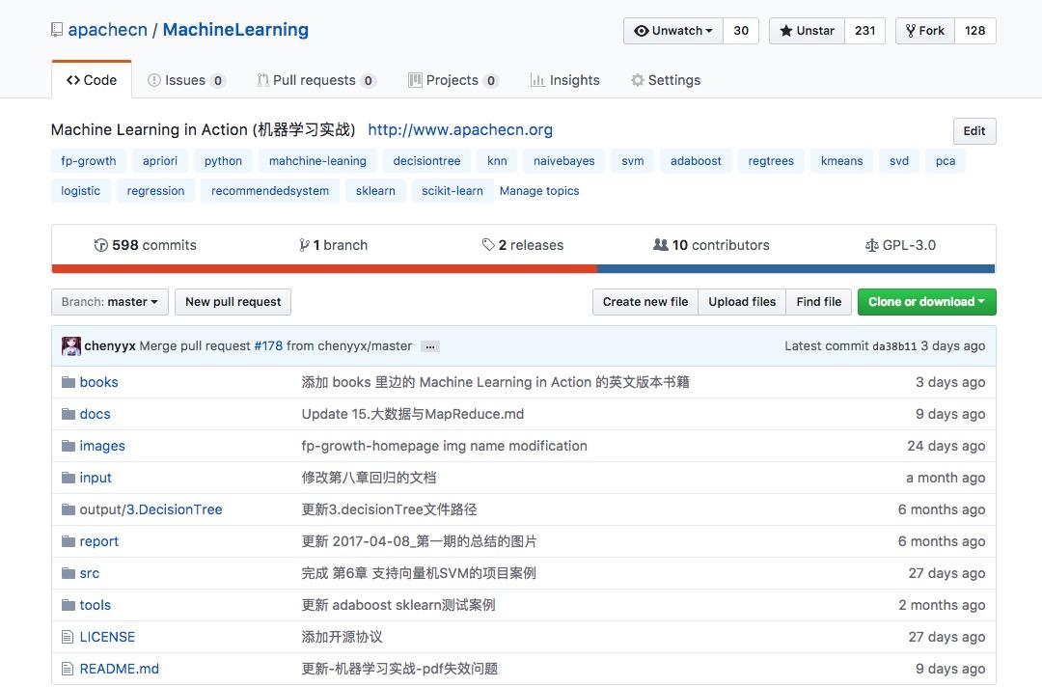This screenshot has width=1042, height=687.
Task: Open the Branch: master dropdown
Action: pyautogui.click(x=110, y=302)
